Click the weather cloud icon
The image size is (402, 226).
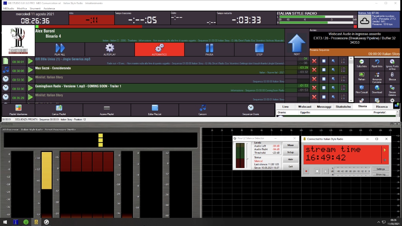click(364, 21)
